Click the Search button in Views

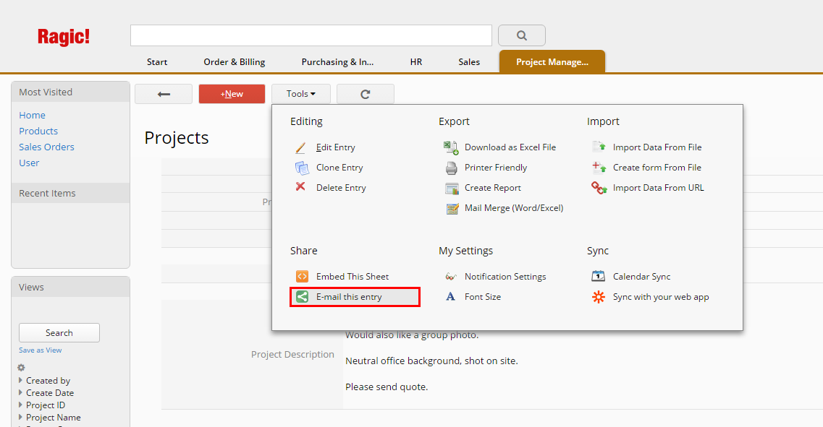(x=59, y=332)
